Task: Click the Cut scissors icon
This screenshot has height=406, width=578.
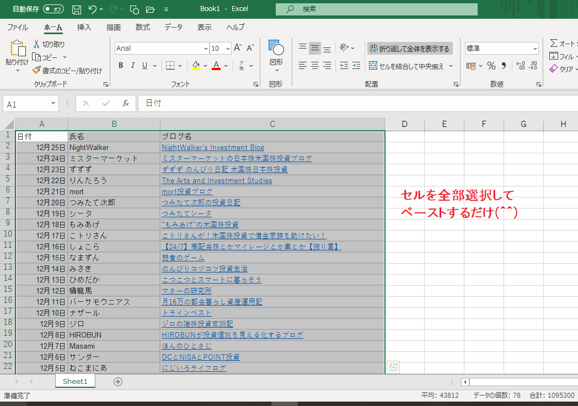Action: (x=36, y=44)
